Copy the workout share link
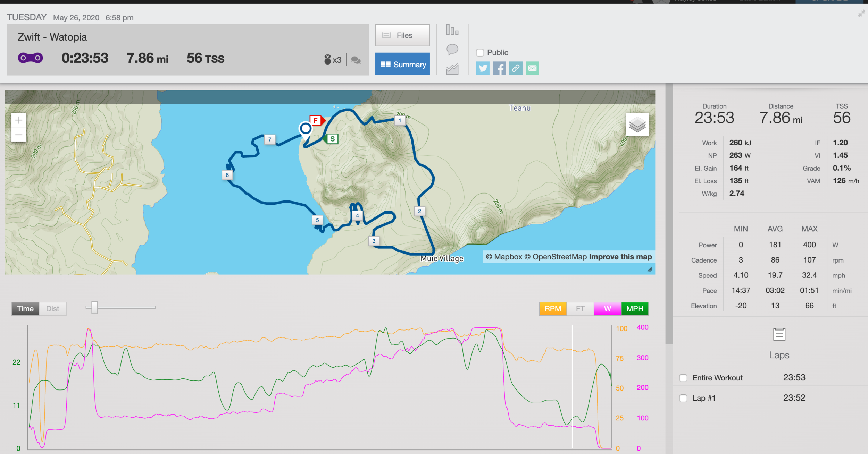 click(x=516, y=68)
